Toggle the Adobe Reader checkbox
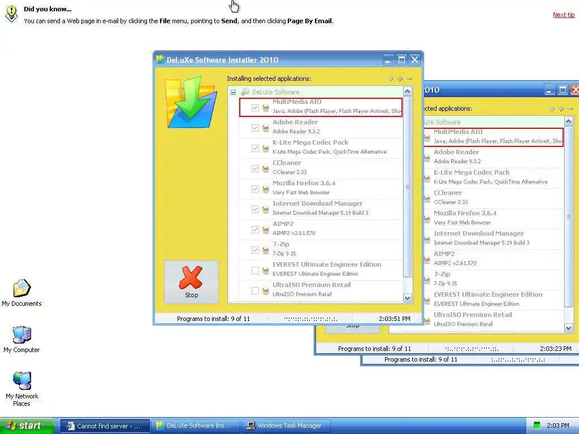 [x=255, y=128]
